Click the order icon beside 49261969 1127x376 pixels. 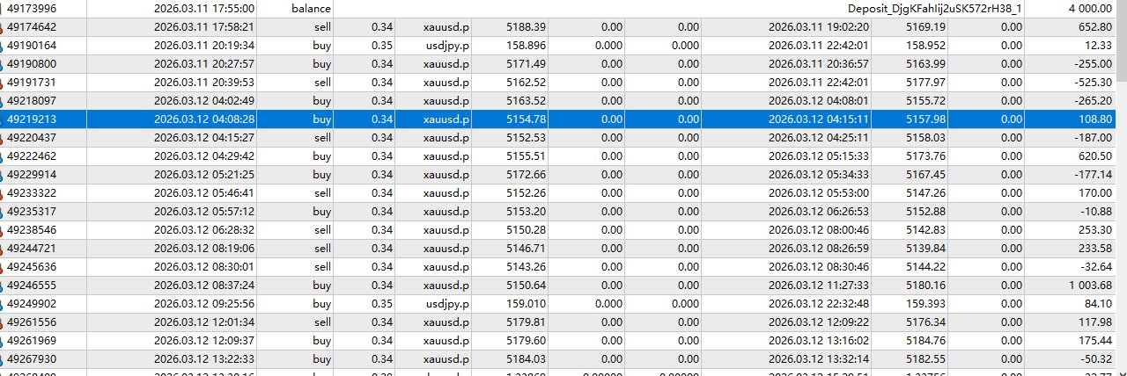(2, 340)
